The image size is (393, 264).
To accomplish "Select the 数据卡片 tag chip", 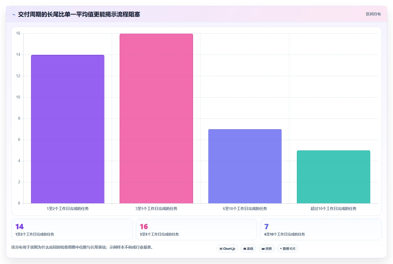I will [288, 249].
